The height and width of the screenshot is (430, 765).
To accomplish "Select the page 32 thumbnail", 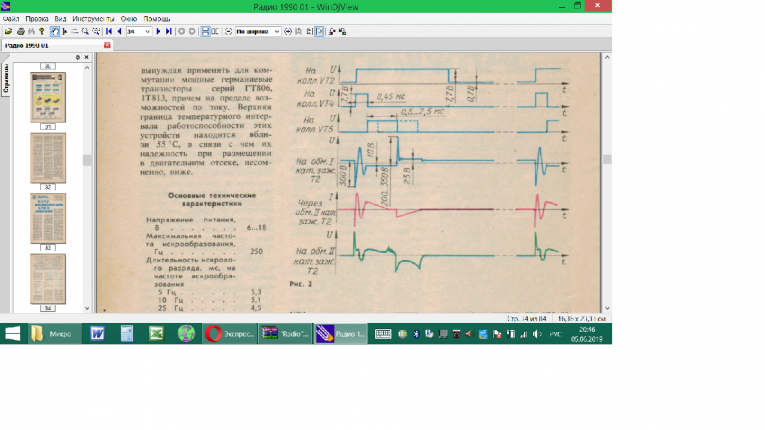I will (x=48, y=158).
